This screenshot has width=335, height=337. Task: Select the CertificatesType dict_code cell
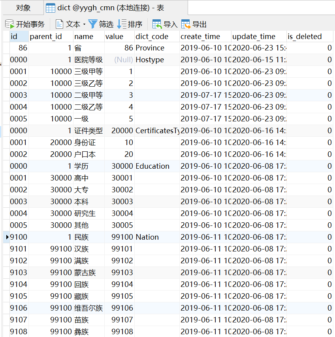pyautogui.click(x=157, y=130)
